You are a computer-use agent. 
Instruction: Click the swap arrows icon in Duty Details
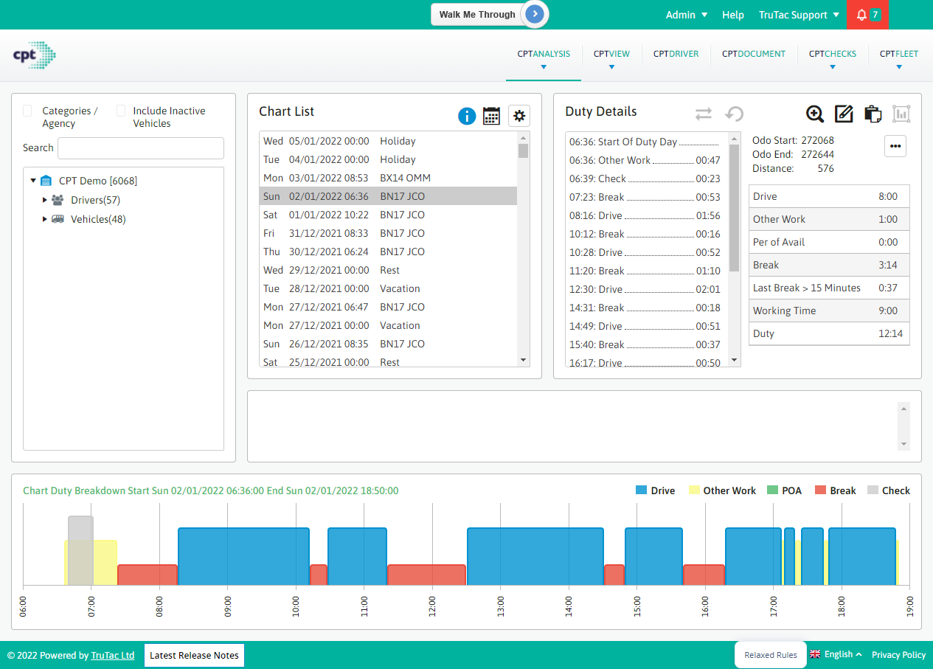pyautogui.click(x=704, y=114)
